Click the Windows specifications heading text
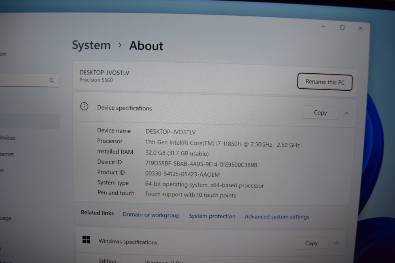 pyautogui.click(x=128, y=242)
